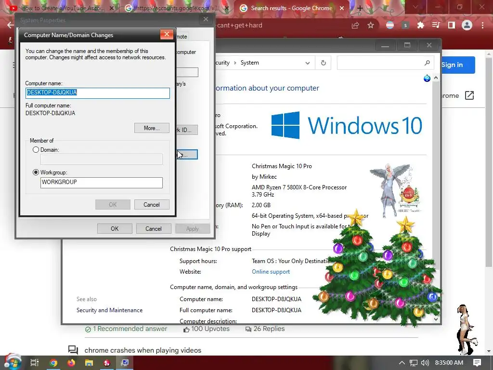Click '100 Upvotes' text

pyautogui.click(x=210, y=329)
